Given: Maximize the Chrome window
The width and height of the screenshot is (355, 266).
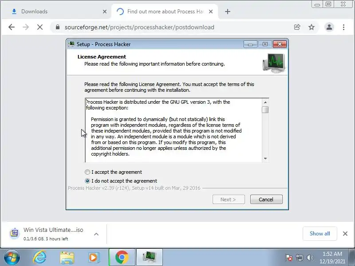Looking at the screenshot, I should [x=328, y=4].
